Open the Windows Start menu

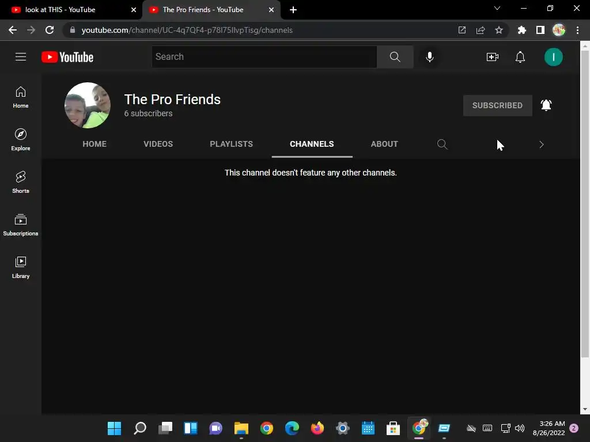click(115, 428)
